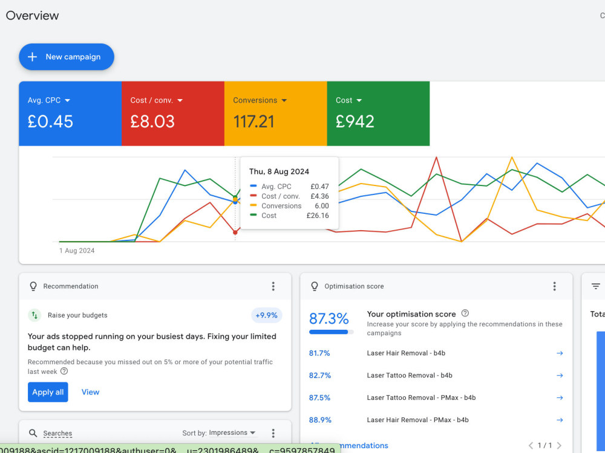The width and height of the screenshot is (605, 453).
Task: Click the View link in Recommendation
Action: tap(90, 392)
